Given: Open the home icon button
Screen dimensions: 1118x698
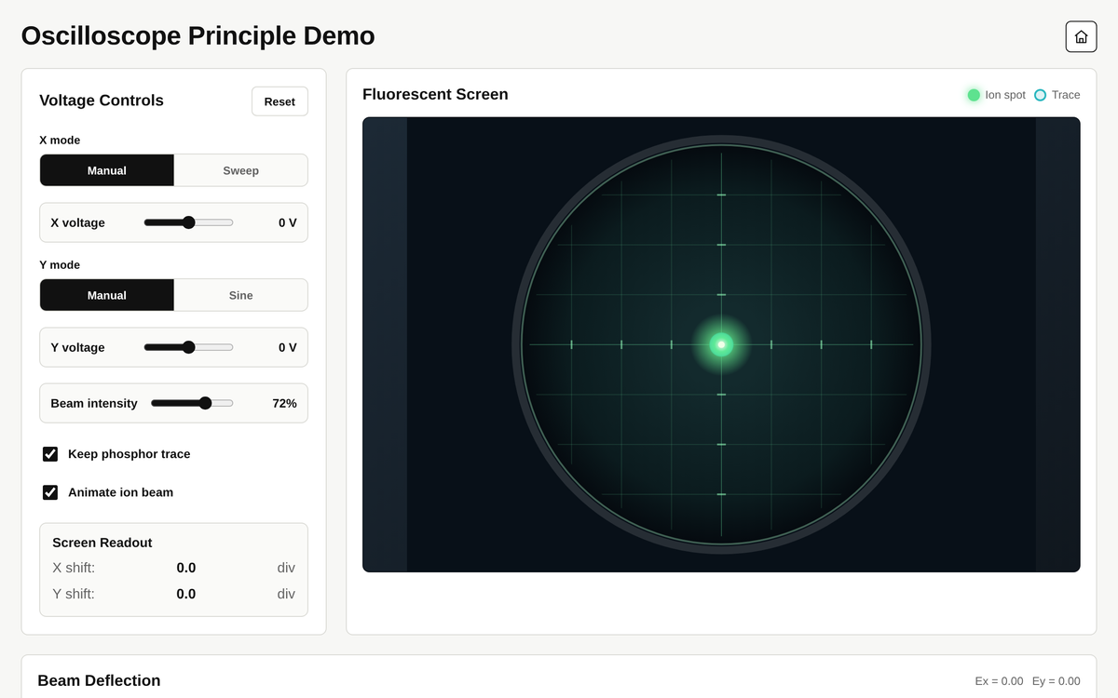Looking at the screenshot, I should [x=1081, y=36].
